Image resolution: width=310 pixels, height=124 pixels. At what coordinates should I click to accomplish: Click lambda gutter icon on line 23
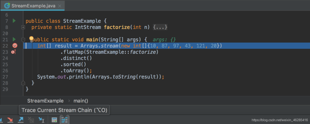pos(13,52)
